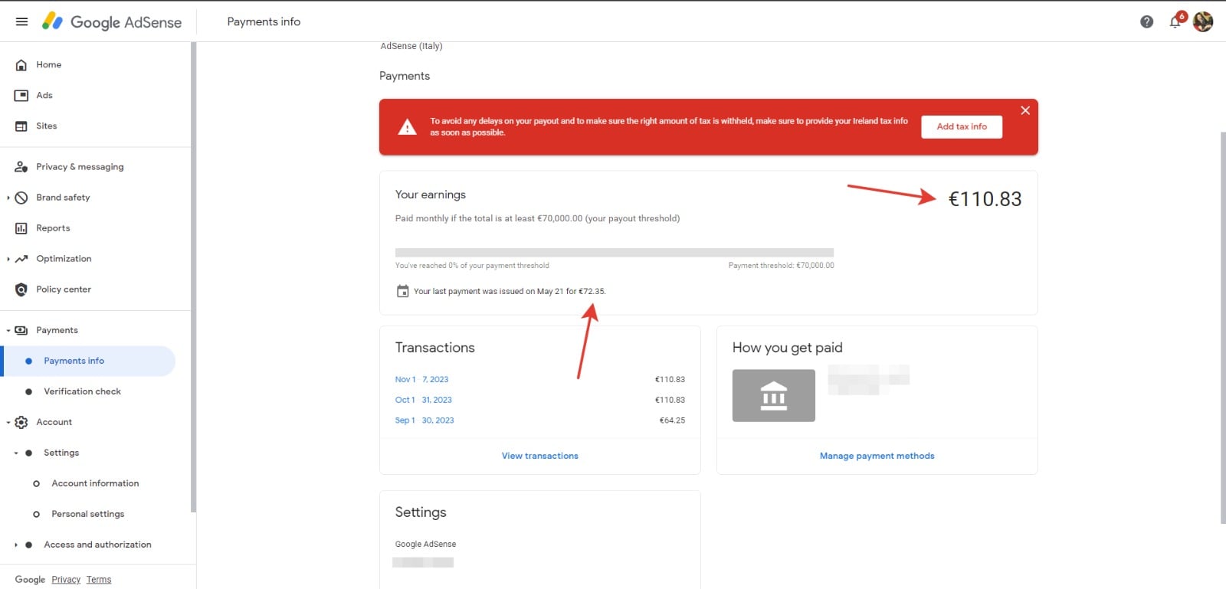Open the Help question mark icon
Viewport: 1226px width, 589px height.
coord(1146,21)
